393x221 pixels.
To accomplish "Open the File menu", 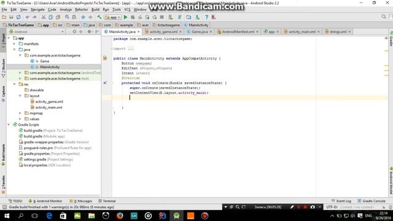I will tap(4, 10).
